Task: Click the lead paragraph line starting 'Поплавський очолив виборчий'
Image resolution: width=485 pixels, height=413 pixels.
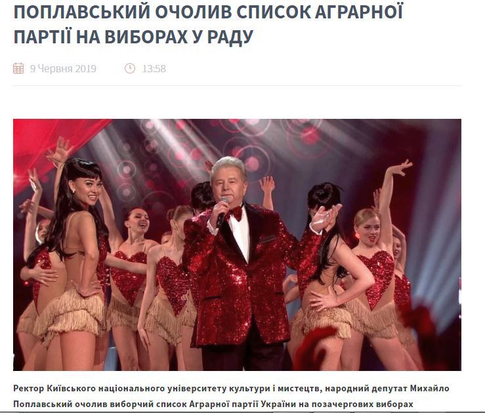Action: coord(213,404)
